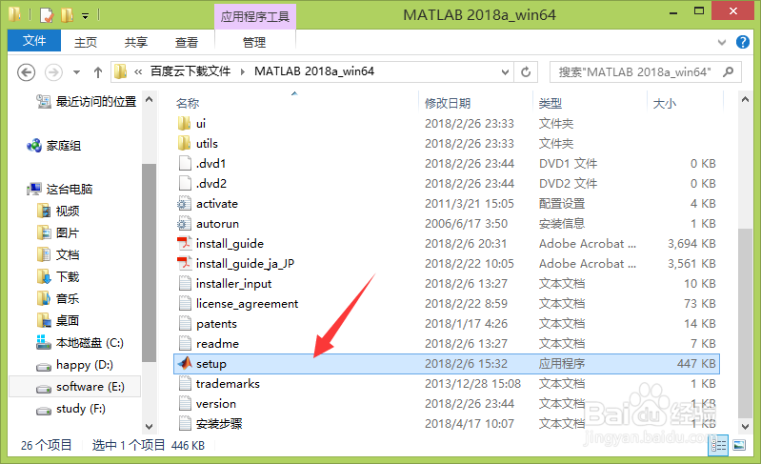The image size is (761, 464).
Task: Open happy (D:) drive
Action: pyautogui.click(x=74, y=365)
